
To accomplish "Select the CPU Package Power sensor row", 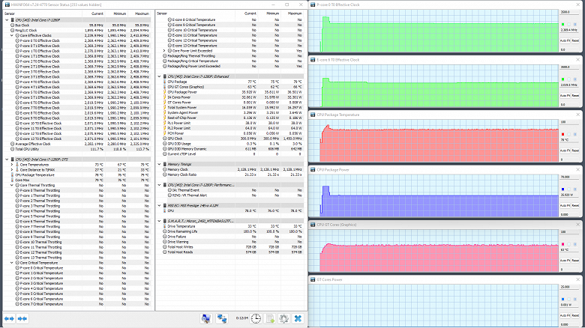I will point(231,92).
